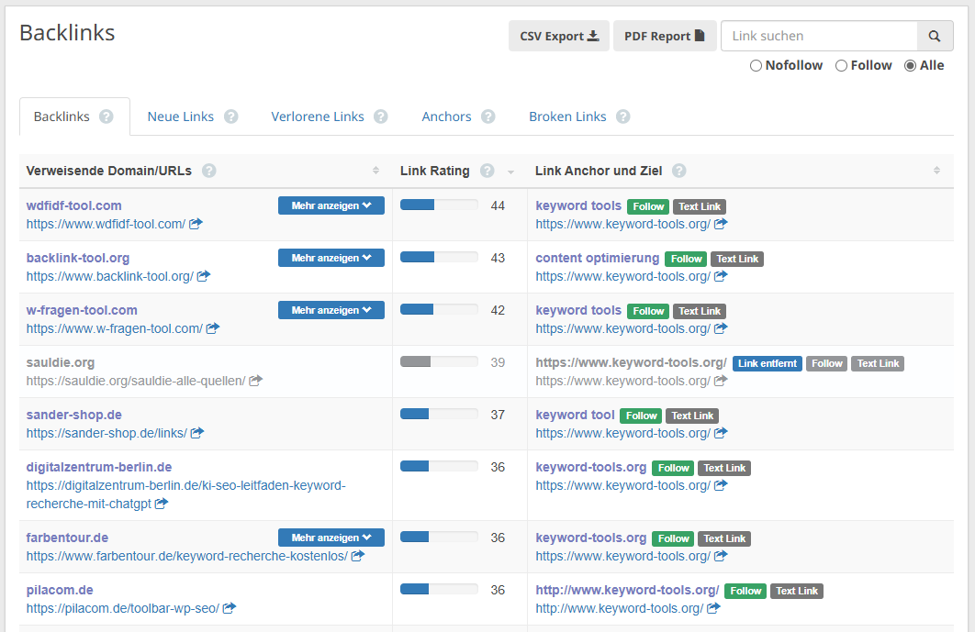Viewport: 975px width, 632px height.
Task: Switch to the Backlinks tab
Action: pos(74,116)
